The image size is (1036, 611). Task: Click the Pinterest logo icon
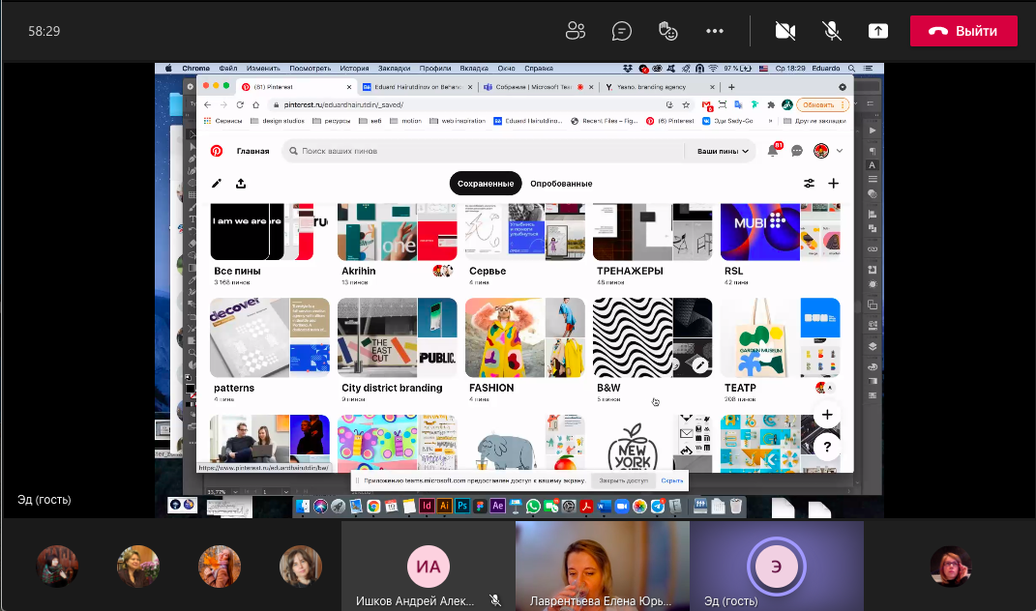coord(217,151)
